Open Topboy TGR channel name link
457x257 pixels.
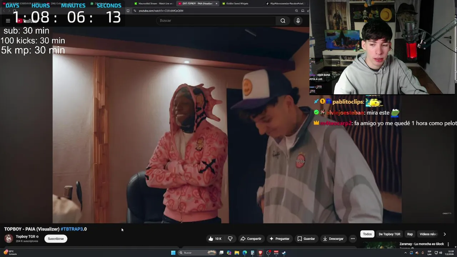(25, 237)
